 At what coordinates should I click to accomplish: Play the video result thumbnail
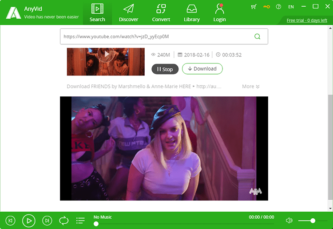[106, 62]
